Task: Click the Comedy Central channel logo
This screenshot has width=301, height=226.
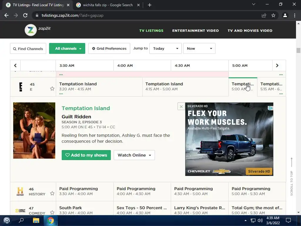Action: (20, 211)
